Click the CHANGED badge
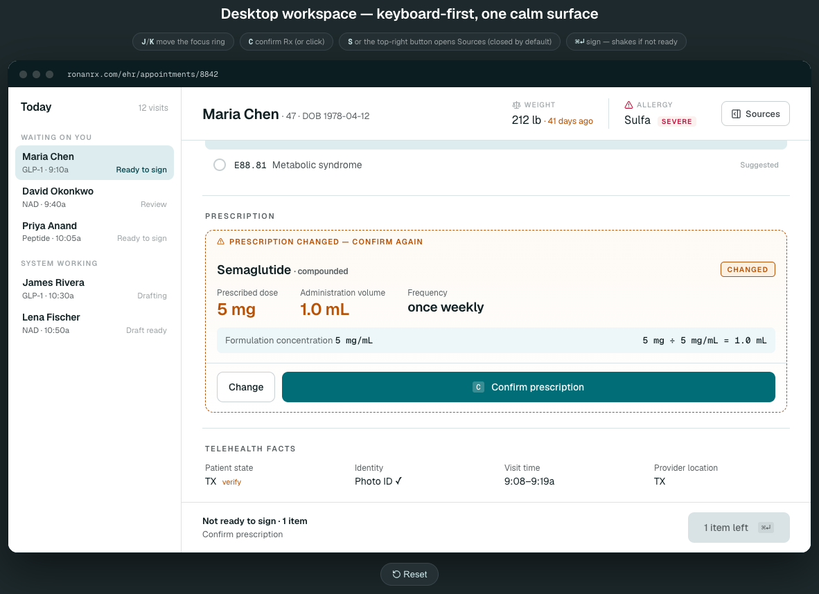 coord(748,269)
